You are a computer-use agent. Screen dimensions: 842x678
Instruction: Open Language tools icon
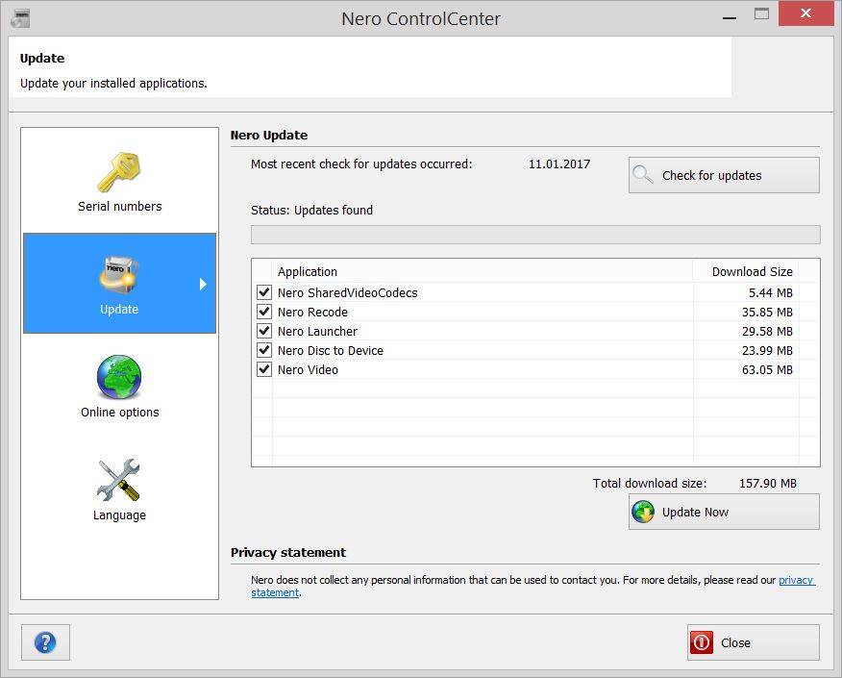[119, 480]
